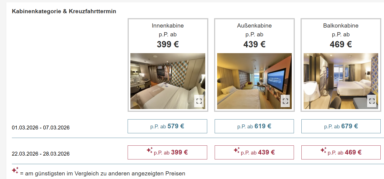Expand Balkonkabine image via fullscreen icon

coord(372,101)
